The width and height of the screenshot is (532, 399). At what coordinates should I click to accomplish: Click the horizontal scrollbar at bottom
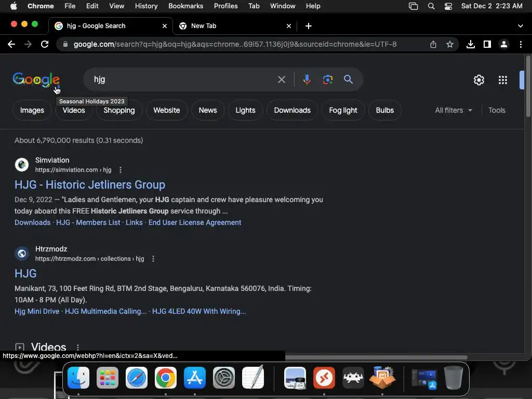pos(376,357)
